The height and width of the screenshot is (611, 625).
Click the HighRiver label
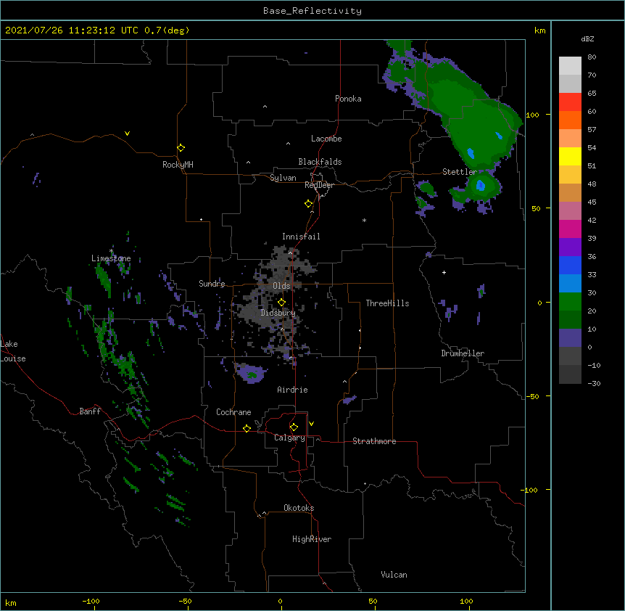(312, 539)
